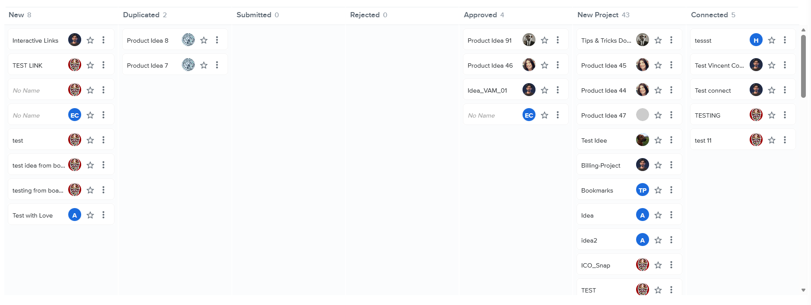Click the vertical scrollbar thumb
This screenshot has height=305, width=811.
click(x=803, y=66)
